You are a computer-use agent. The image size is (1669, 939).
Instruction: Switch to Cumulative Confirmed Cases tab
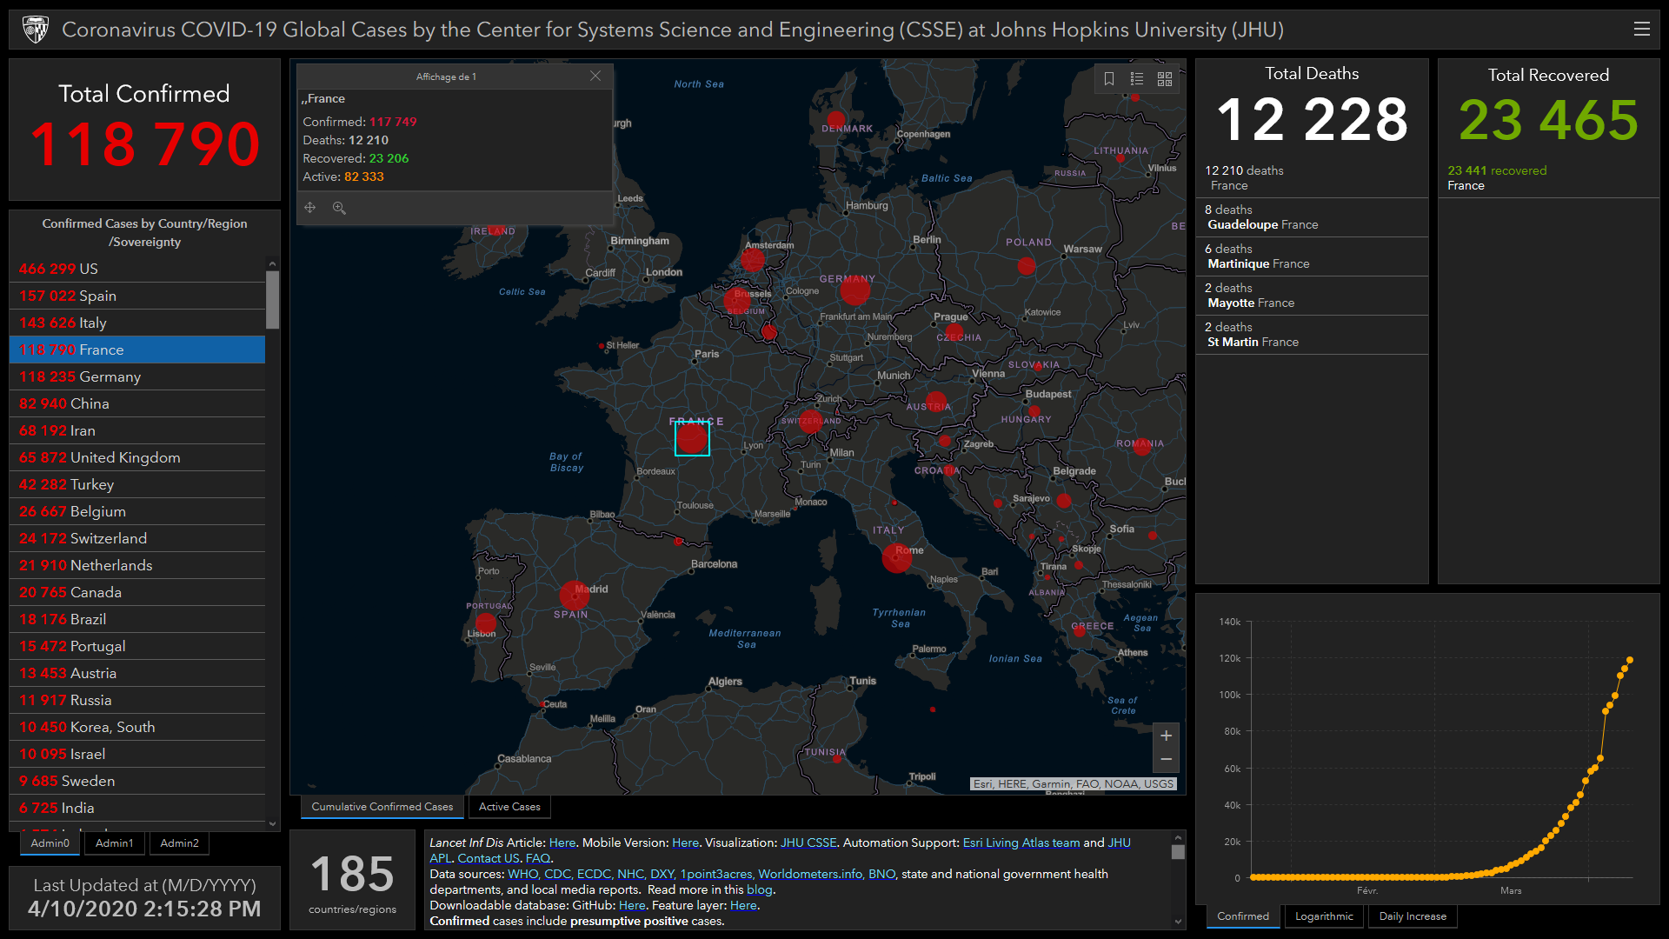tap(382, 807)
